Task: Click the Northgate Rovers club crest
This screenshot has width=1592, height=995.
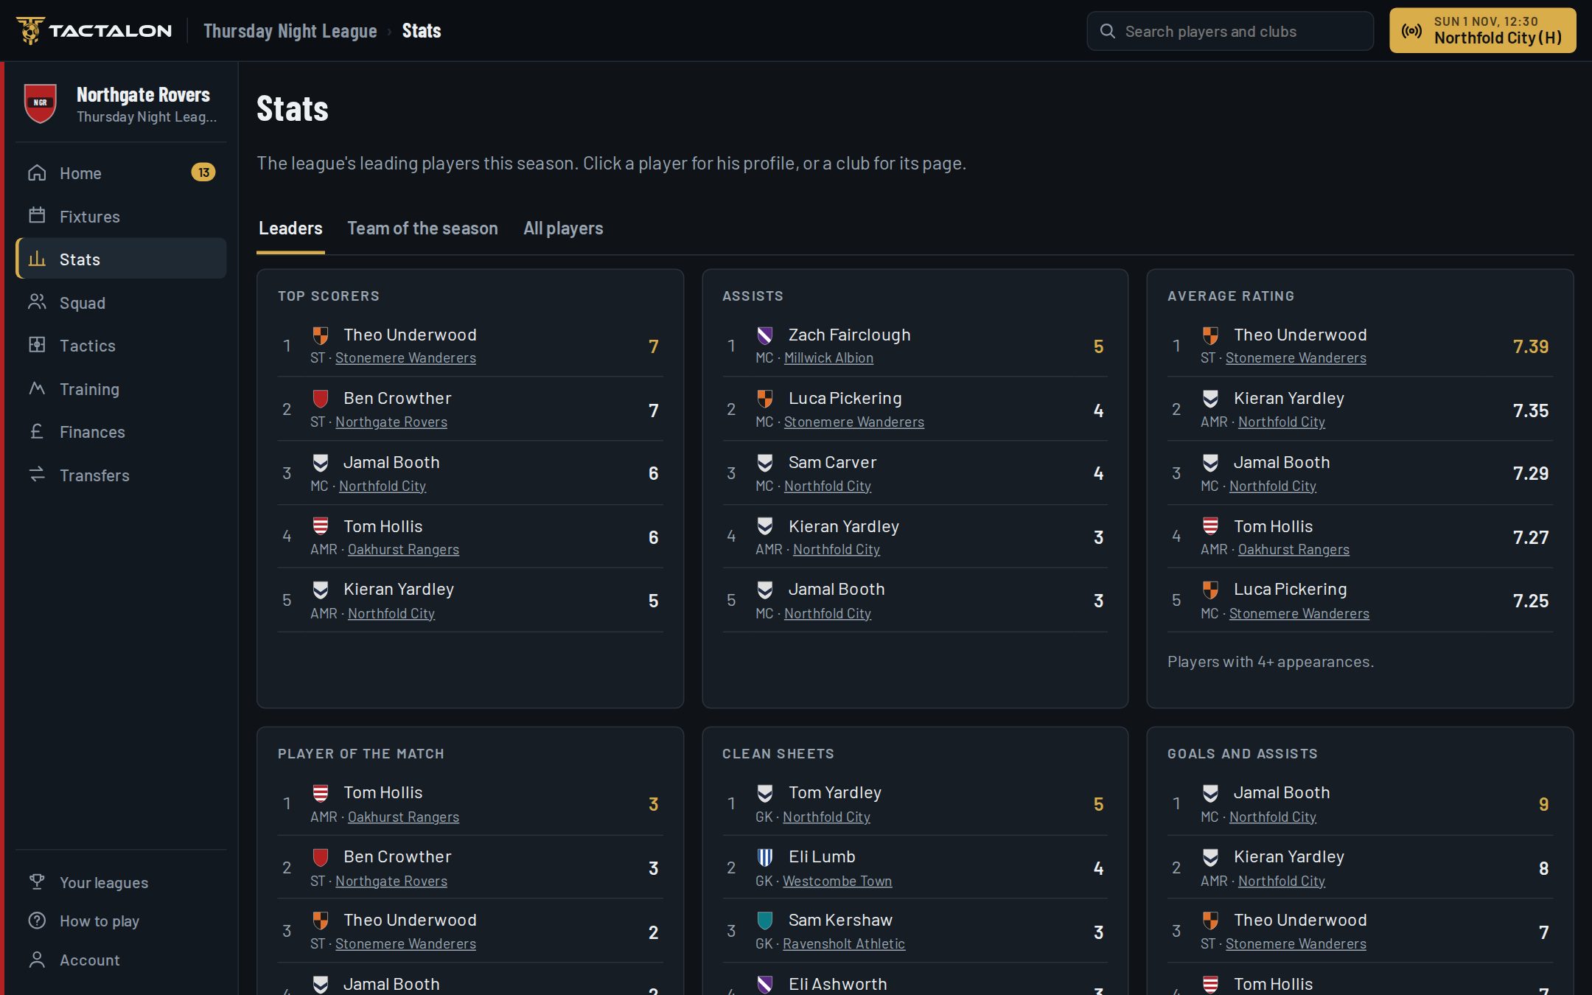Action: point(41,103)
